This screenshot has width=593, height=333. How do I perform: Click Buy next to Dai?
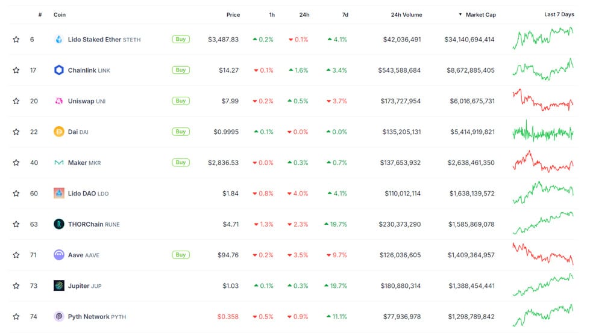(181, 132)
